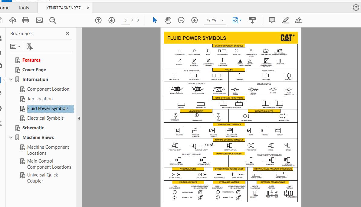The height and width of the screenshot is (207, 361).
Task: Click the BASIC COMPONENT SYMBOLS heading
Action: tap(229, 46)
